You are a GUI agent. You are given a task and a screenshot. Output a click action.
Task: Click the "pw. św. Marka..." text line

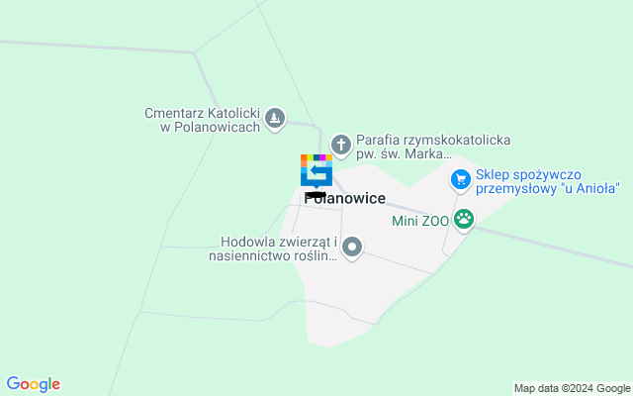(404, 154)
